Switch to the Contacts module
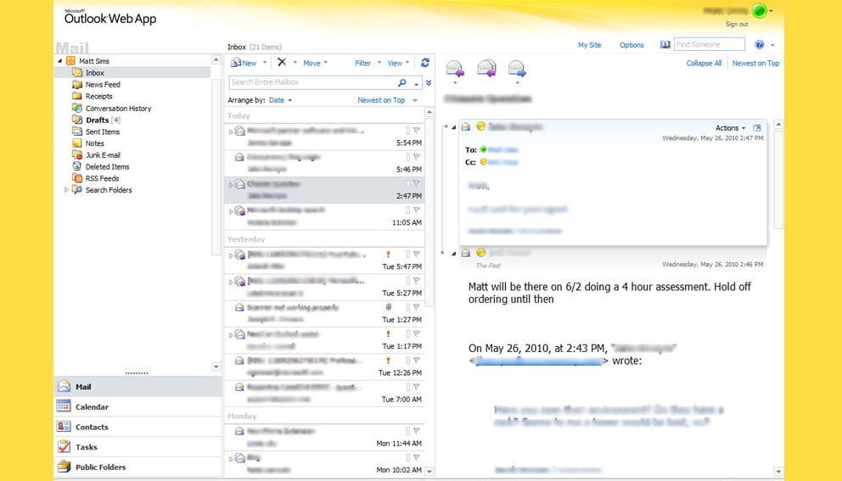Viewport: 842px width, 481px height. point(138,427)
